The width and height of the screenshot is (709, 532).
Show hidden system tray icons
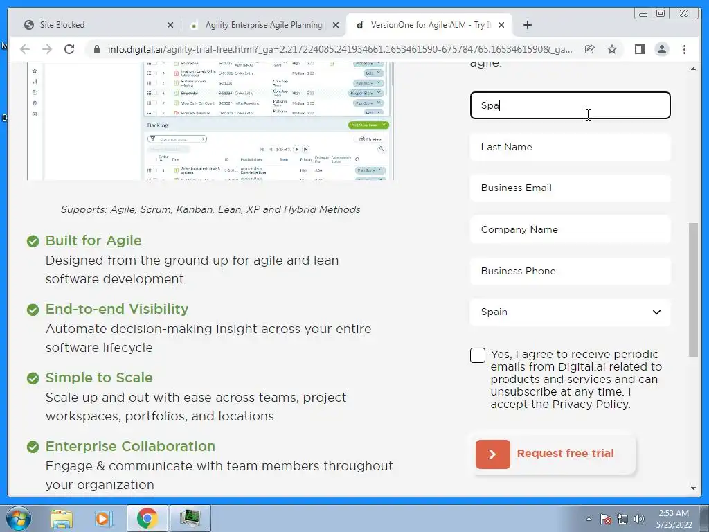(589, 519)
